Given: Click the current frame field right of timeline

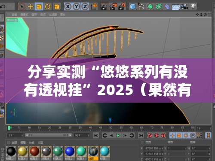Looking at the screenshot, I should pos(203,128).
